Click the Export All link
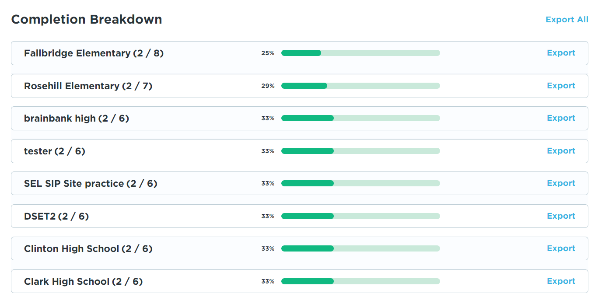This screenshot has width=598, height=297. (567, 20)
